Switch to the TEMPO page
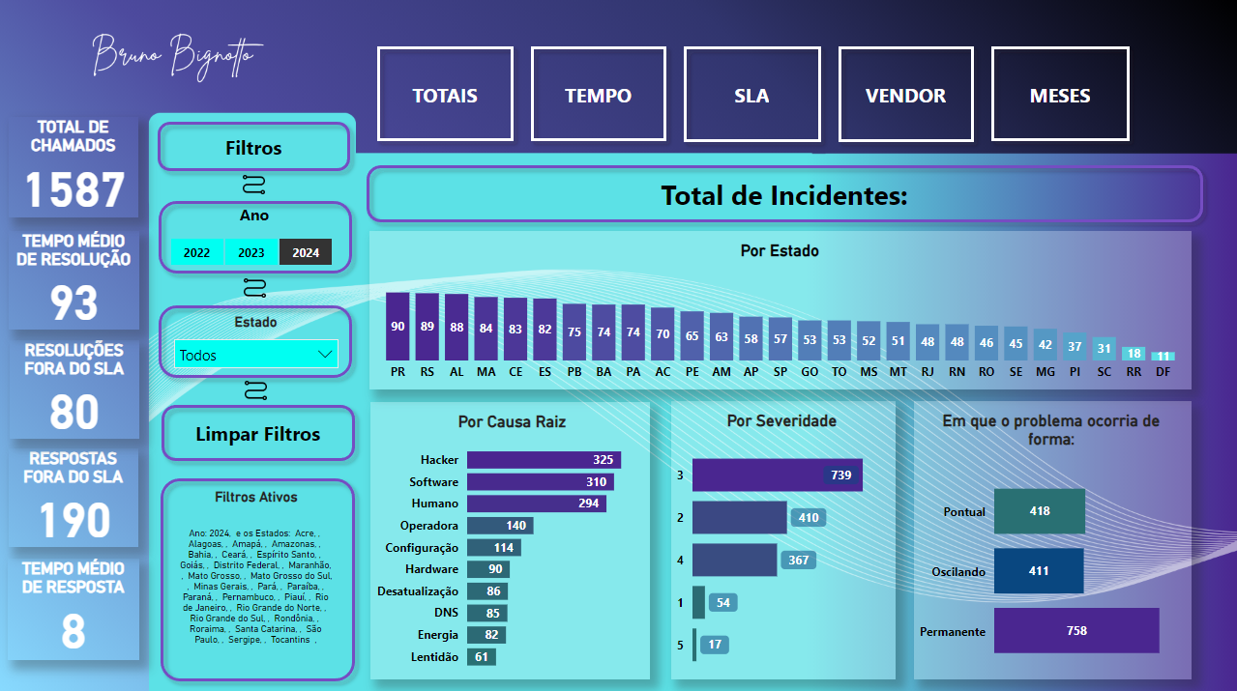This screenshot has width=1237, height=691. point(598,95)
